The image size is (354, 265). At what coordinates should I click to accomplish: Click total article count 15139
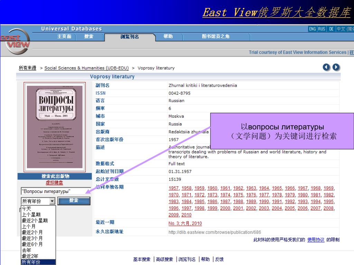point(175,179)
